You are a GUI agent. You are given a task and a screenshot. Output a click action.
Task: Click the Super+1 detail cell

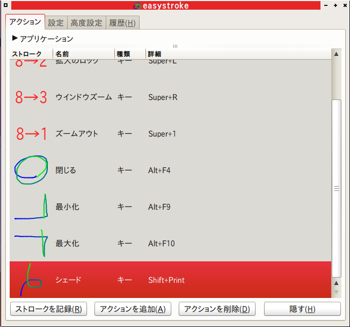coord(162,134)
